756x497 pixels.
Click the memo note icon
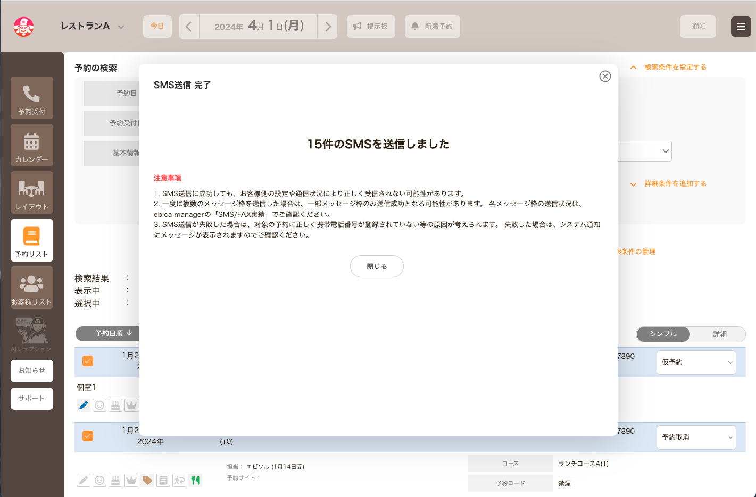click(x=163, y=481)
